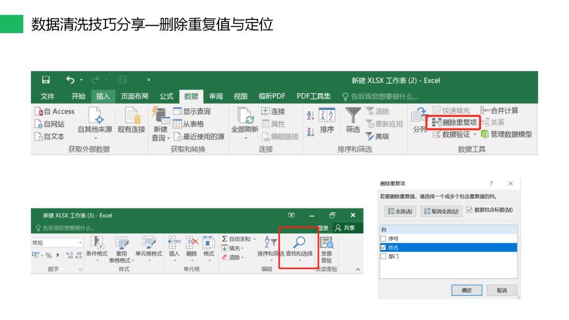569x320 pixels.
Task: Check the 序号 column checkbox
Action: pos(384,238)
